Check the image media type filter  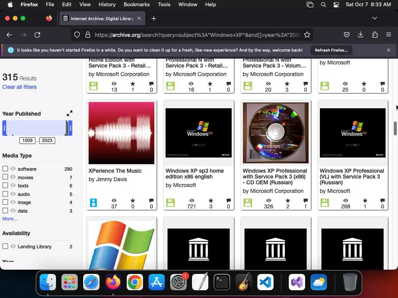5,202
